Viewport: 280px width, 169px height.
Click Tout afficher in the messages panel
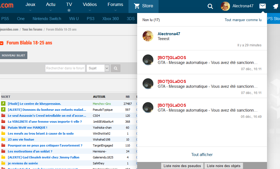coord(202,155)
